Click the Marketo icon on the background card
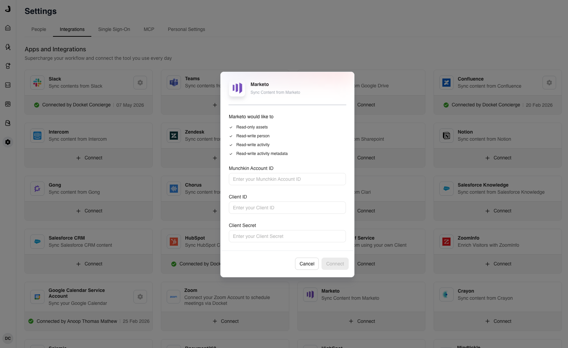 pos(310,295)
